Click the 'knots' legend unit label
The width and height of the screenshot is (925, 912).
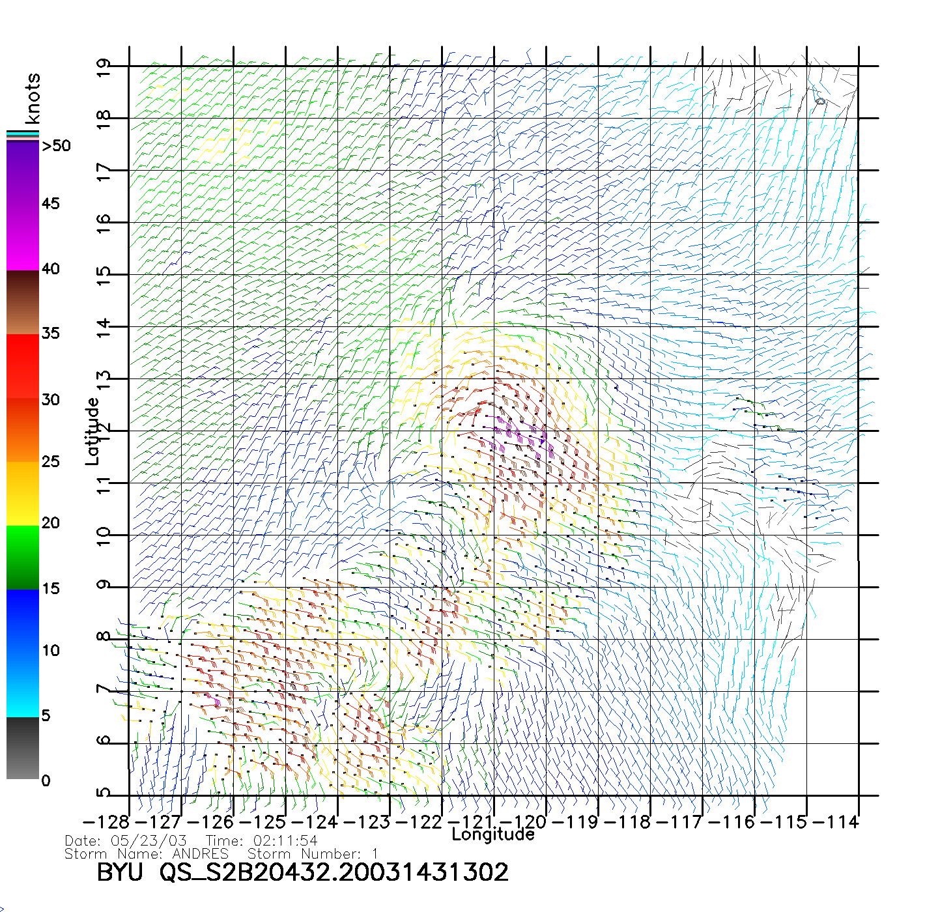33,98
